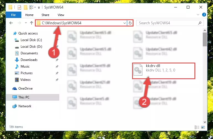Viewport: 213px width, 139px height.
Task: Select Network in the navigation pane
Action: [25, 106]
